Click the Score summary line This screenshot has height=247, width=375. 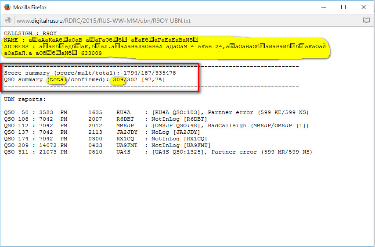(x=90, y=73)
